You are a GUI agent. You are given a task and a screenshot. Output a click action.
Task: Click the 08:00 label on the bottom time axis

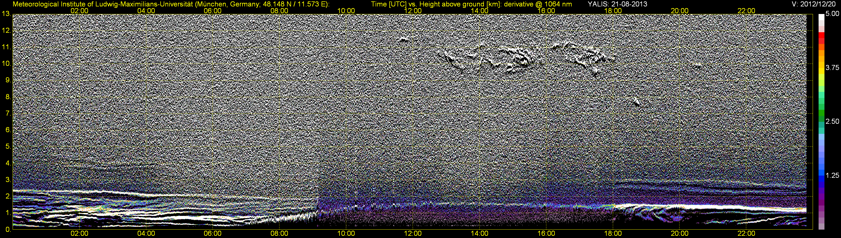tap(279, 234)
